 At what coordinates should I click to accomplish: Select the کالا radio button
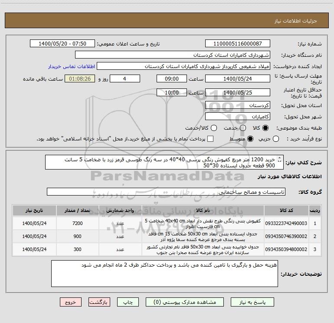(265, 128)
